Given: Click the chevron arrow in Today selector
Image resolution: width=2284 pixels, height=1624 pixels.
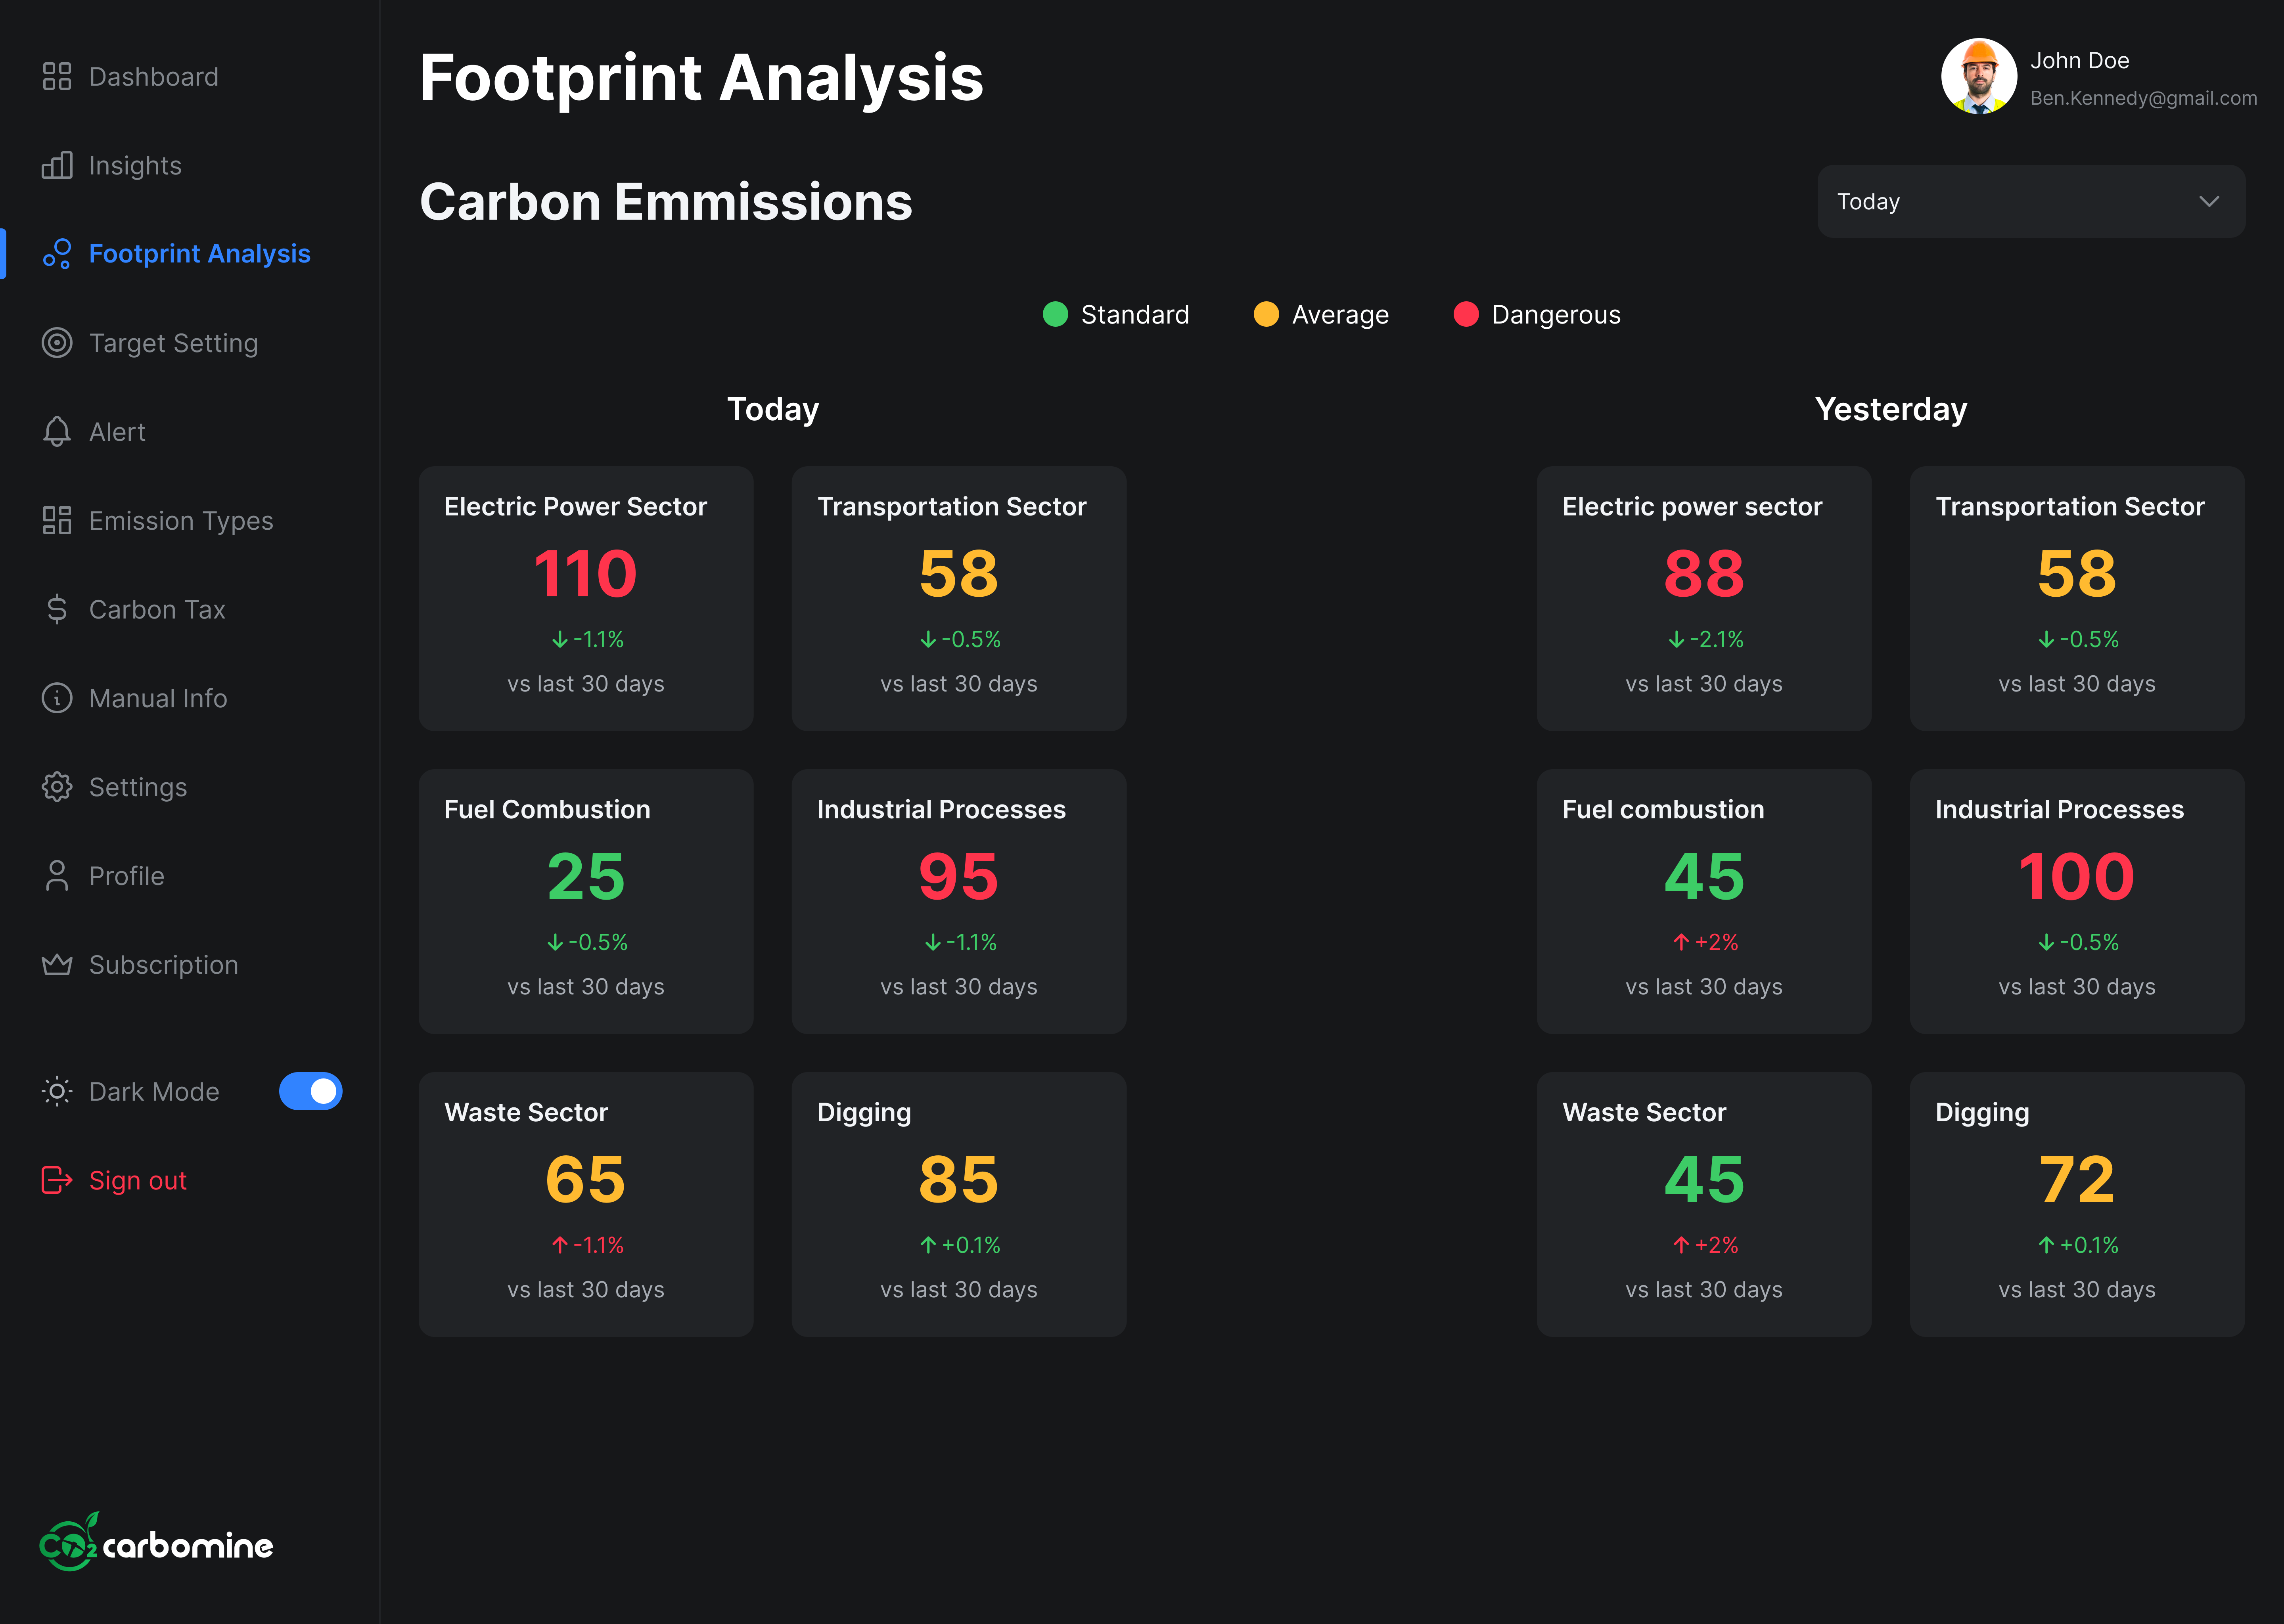Looking at the screenshot, I should [x=2209, y=202].
